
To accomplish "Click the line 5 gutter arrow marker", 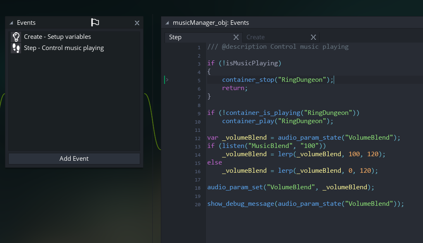I will tap(167, 80).
